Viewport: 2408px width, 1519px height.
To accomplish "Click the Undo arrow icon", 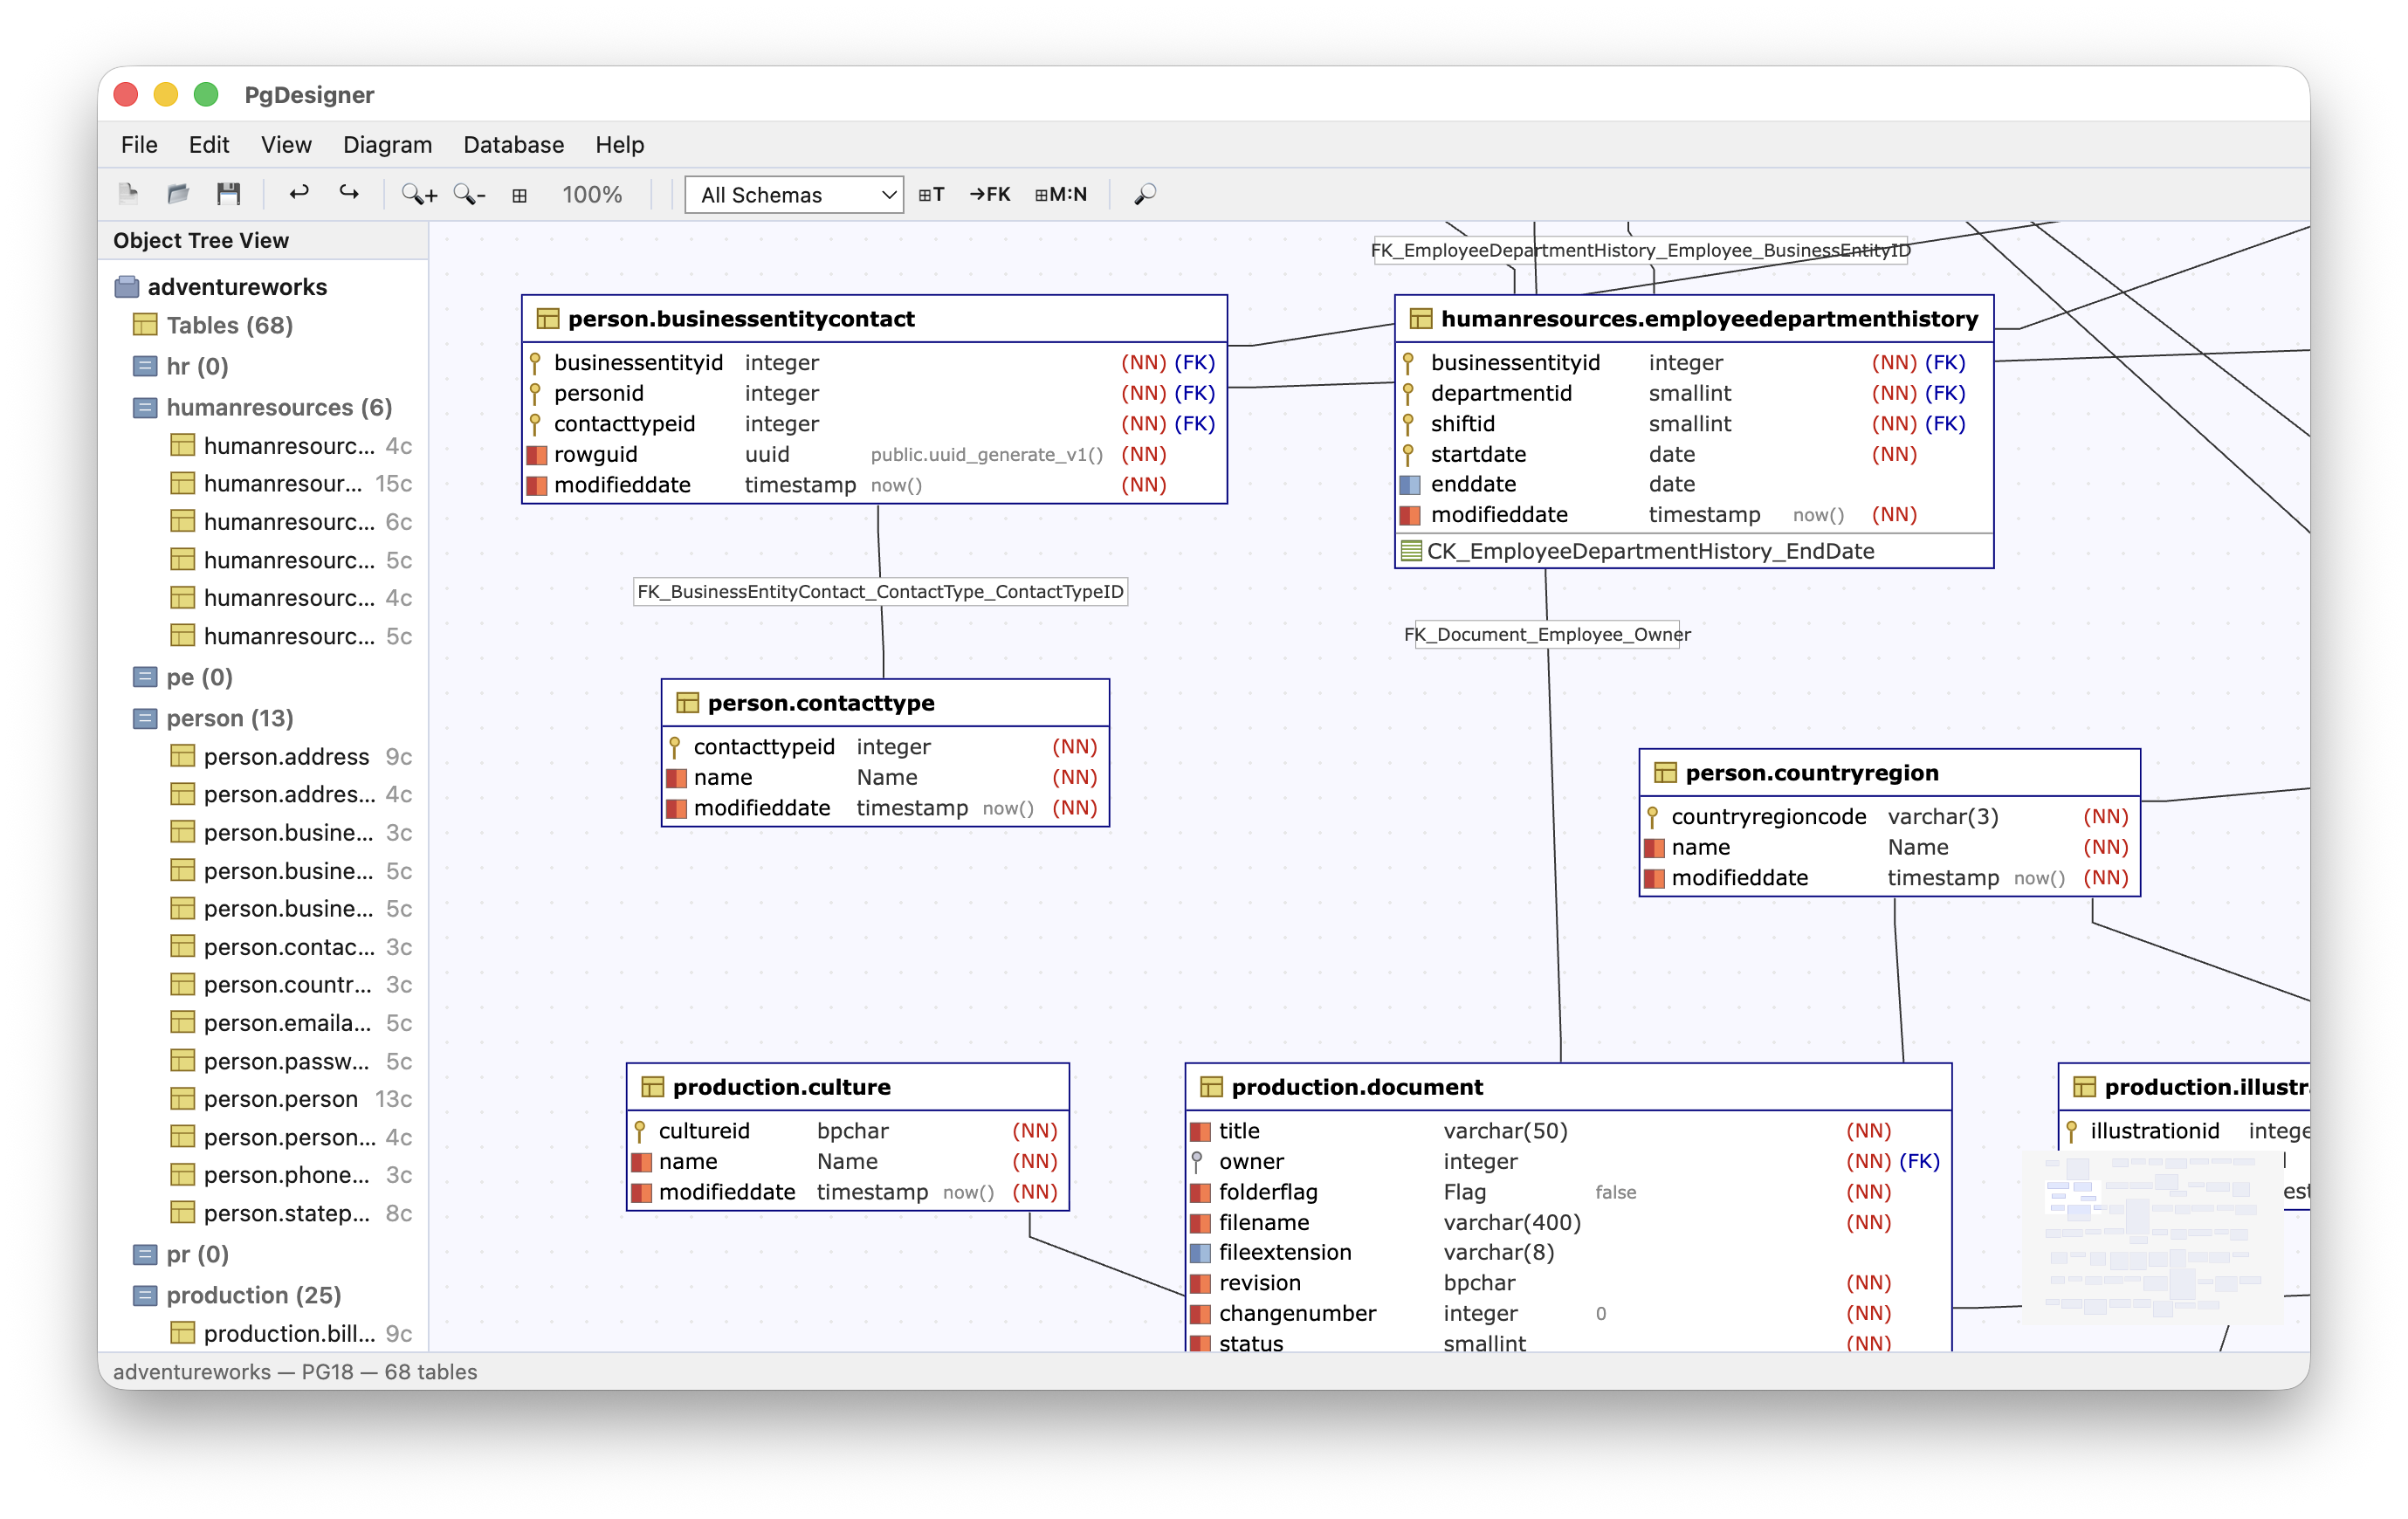I will pos(298,193).
